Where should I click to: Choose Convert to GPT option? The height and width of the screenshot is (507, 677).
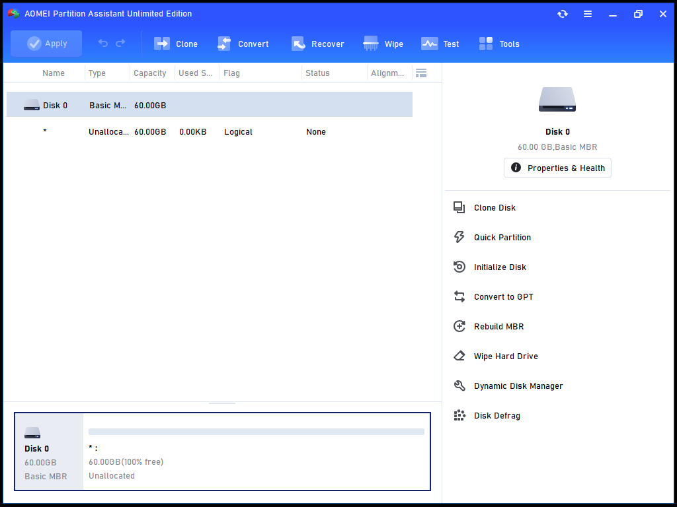(503, 296)
